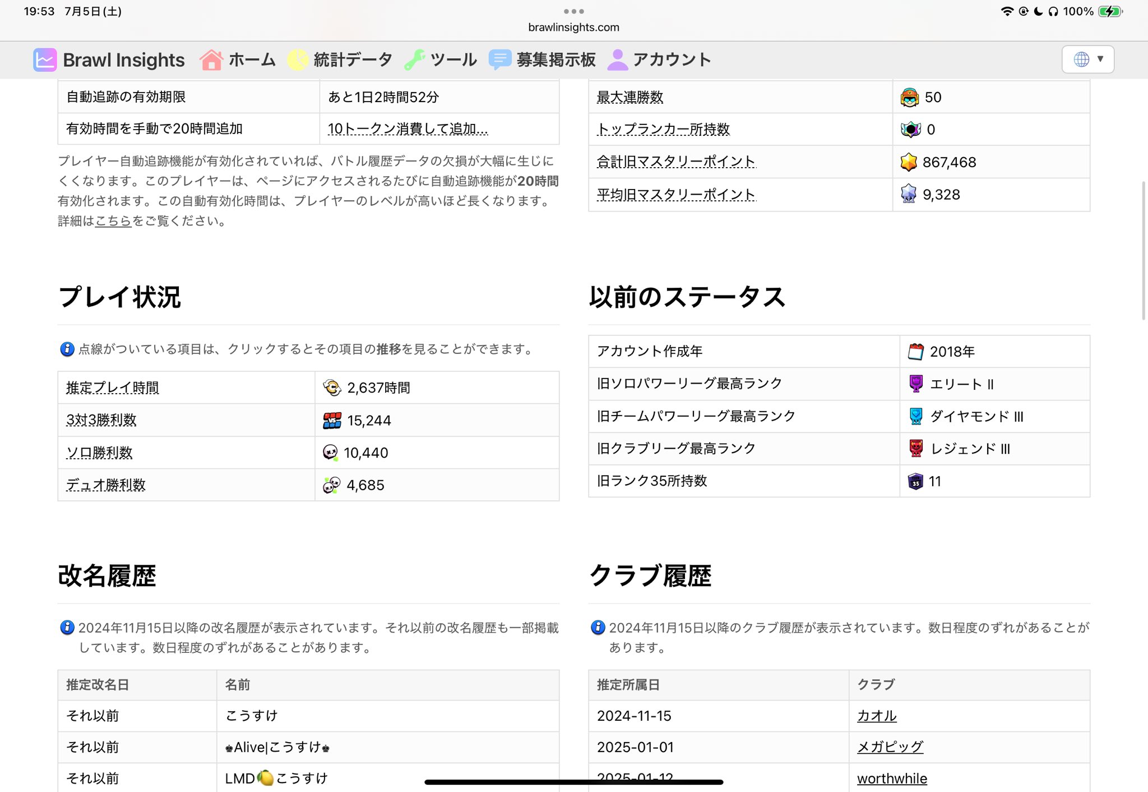Open the アカウント menu

point(659,59)
